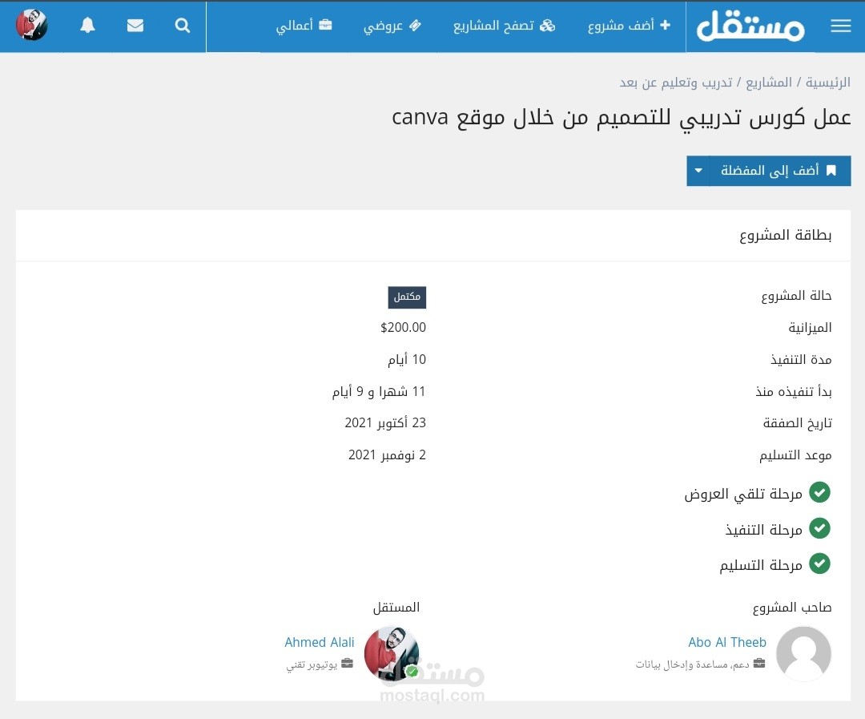Click the بدأ تنفيذه منذ label

794,392
